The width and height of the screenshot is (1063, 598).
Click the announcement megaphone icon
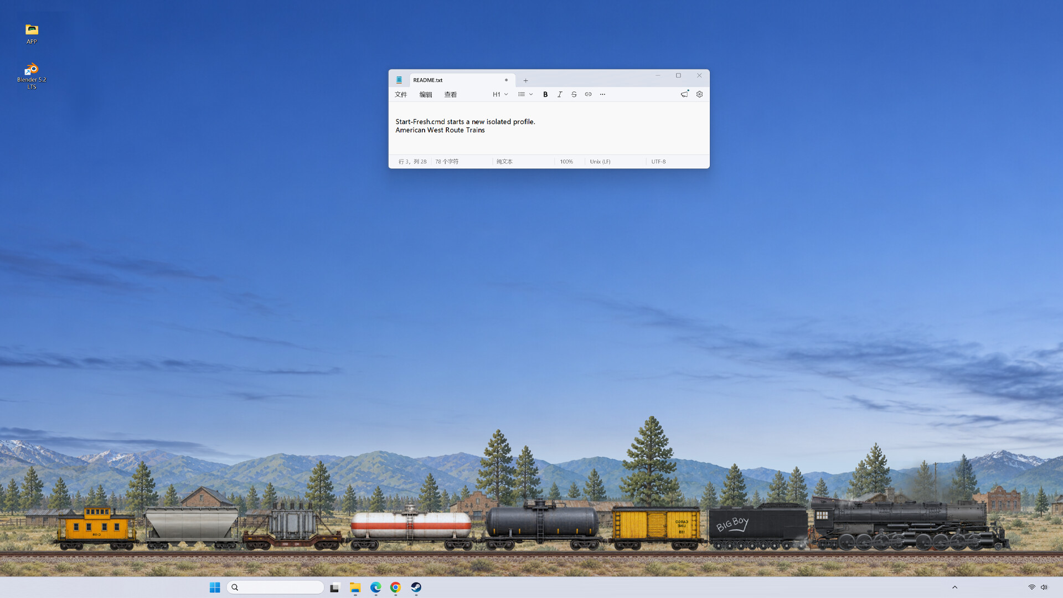[x=685, y=94]
